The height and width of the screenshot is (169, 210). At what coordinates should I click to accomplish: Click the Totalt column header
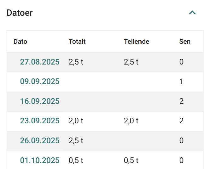(77, 42)
